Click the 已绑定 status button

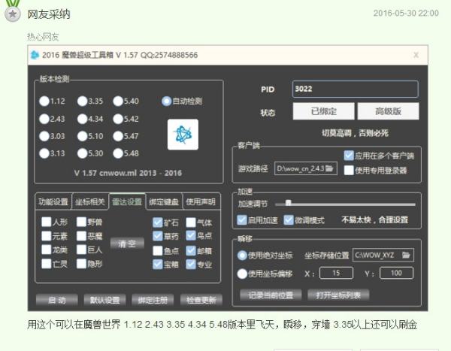(x=323, y=111)
